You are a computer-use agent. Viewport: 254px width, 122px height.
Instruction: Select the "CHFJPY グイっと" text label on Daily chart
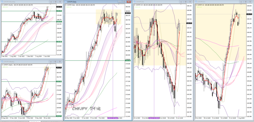[x=86, y=108]
